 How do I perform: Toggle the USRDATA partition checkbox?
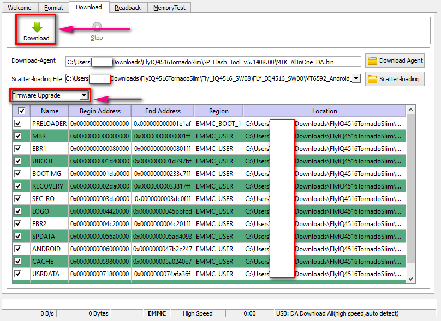(18, 274)
